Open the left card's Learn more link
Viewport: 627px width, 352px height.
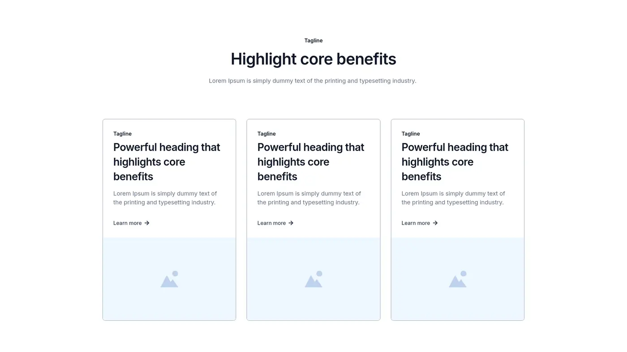128,223
